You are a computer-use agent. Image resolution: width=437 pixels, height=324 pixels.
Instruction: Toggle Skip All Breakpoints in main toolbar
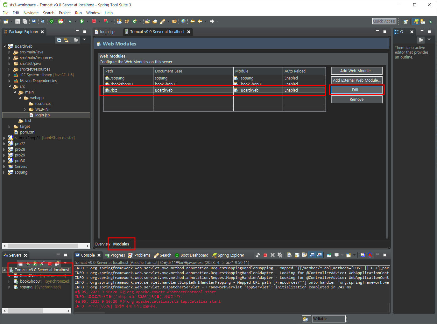(x=43, y=21)
